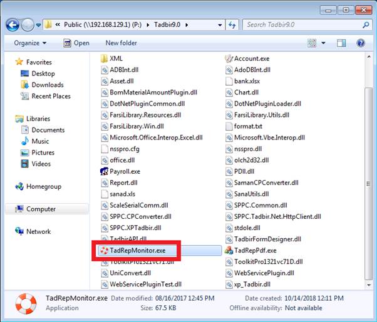
Task: Click the magnifier search icon
Action: pos(366,25)
